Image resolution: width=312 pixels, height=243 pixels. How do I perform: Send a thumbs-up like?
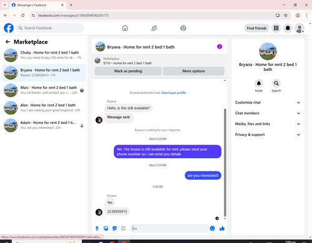click(x=222, y=229)
